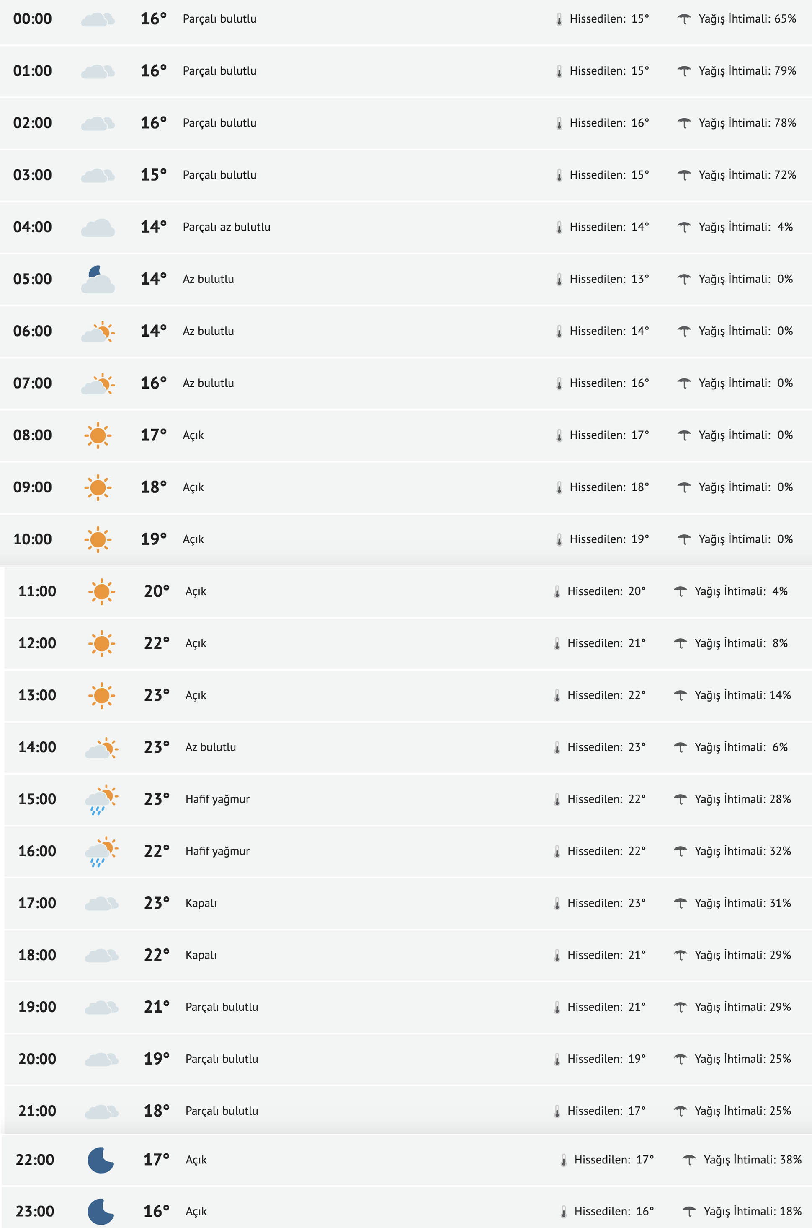
Task: Click the partly sunny icon at 14:00
Action: (101, 747)
